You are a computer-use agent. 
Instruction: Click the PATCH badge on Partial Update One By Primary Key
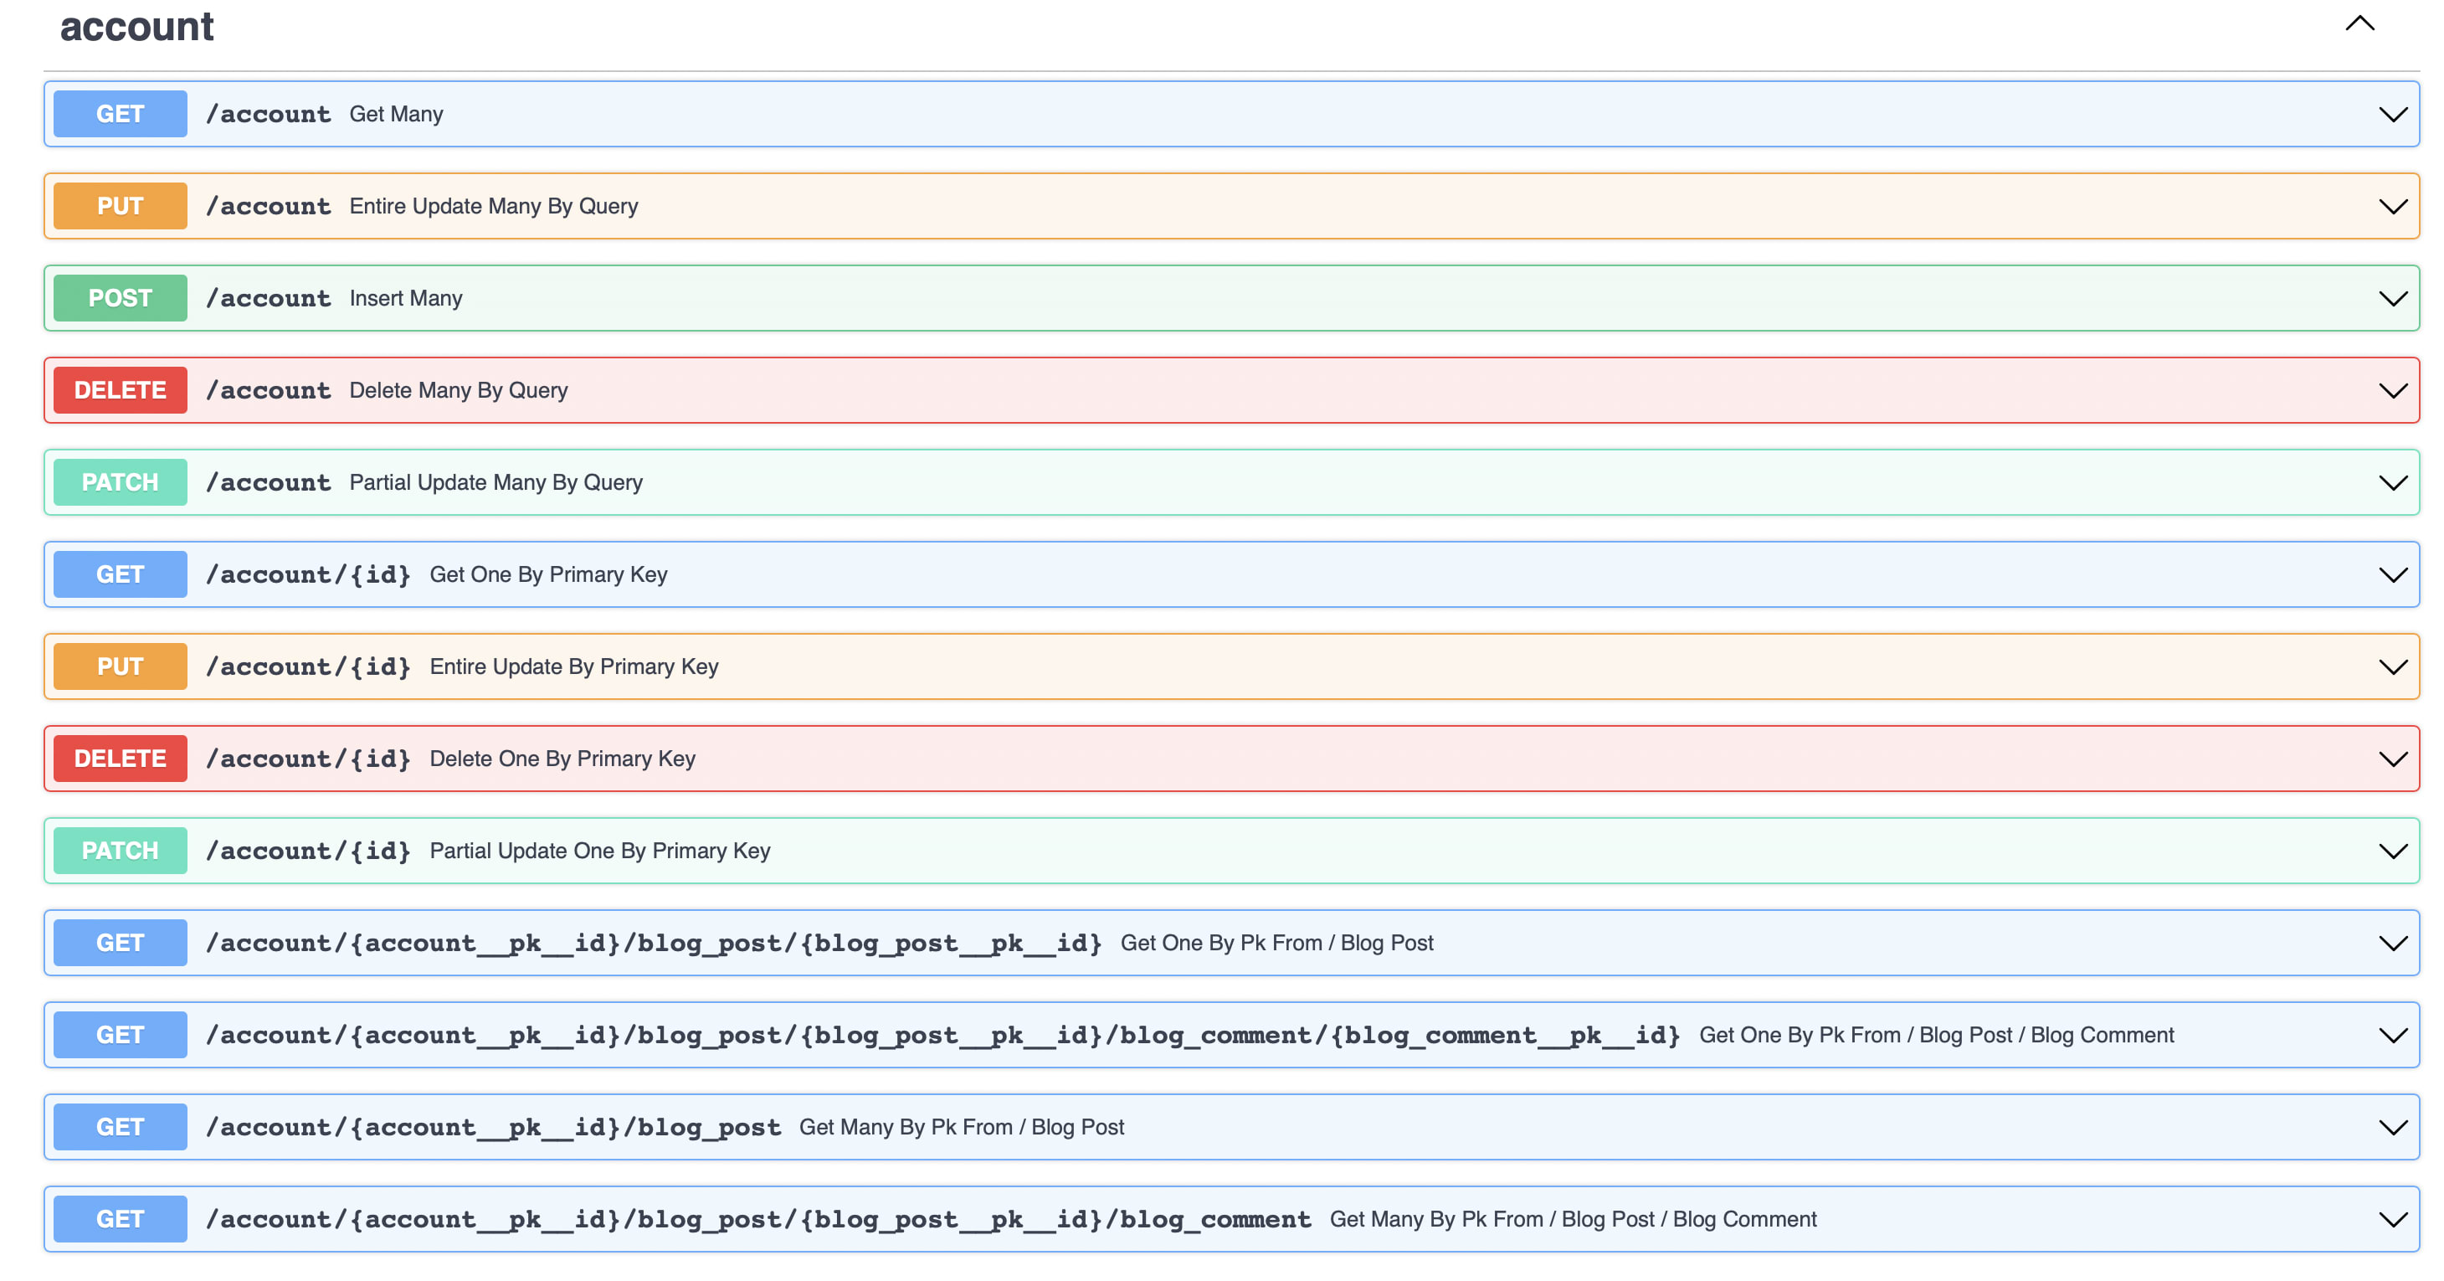click(x=120, y=850)
